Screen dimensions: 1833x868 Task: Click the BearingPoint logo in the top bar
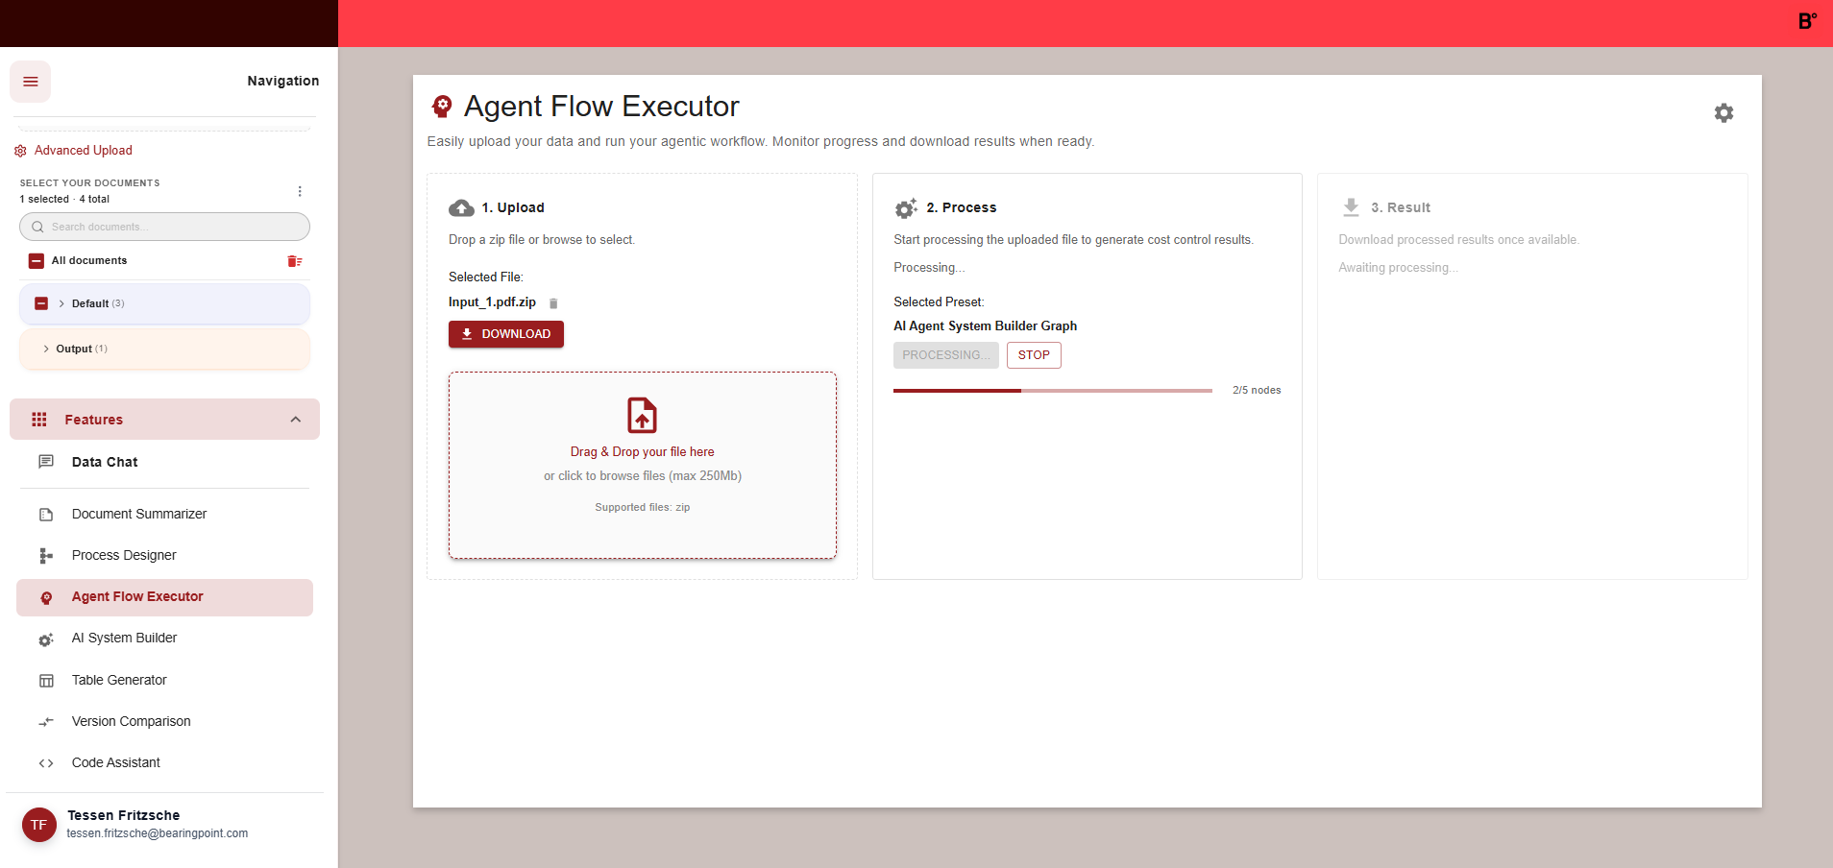1807,21
